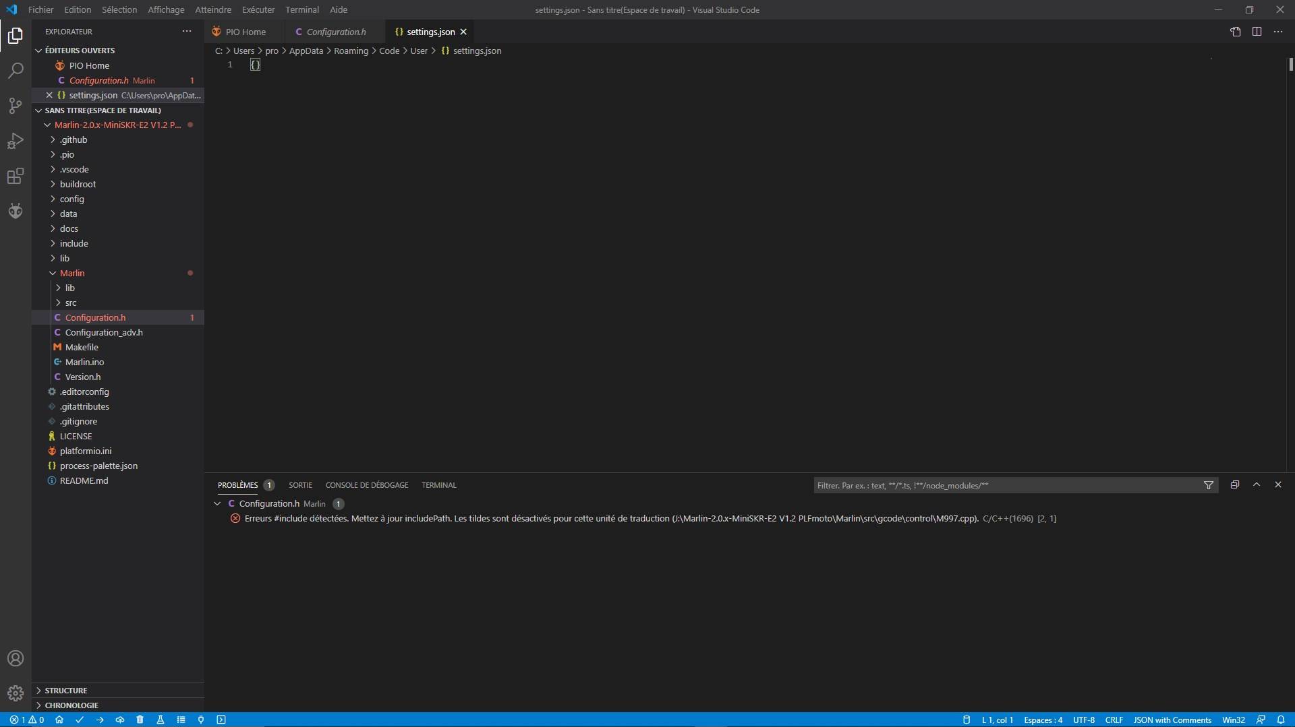The height and width of the screenshot is (727, 1295).
Task: Collapse Configuration.h group in Problems panel
Action: click(x=217, y=503)
